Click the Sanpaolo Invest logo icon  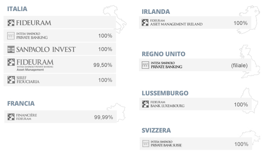(11, 49)
